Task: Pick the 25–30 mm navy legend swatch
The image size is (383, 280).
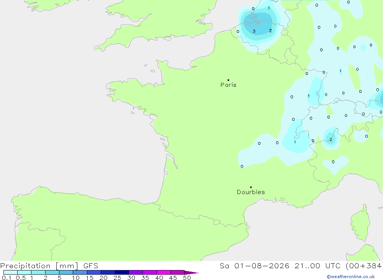Action: [x=122, y=272]
